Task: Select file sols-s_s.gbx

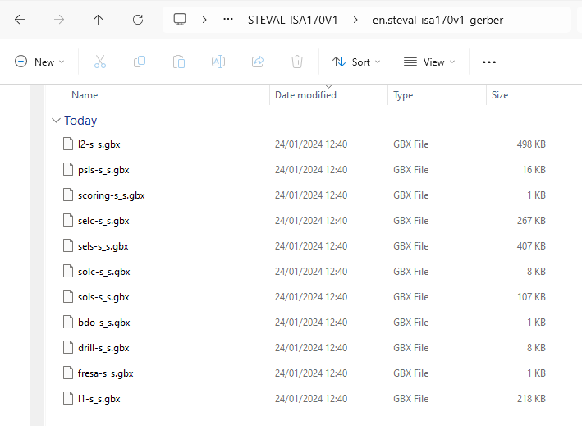Action: point(103,297)
